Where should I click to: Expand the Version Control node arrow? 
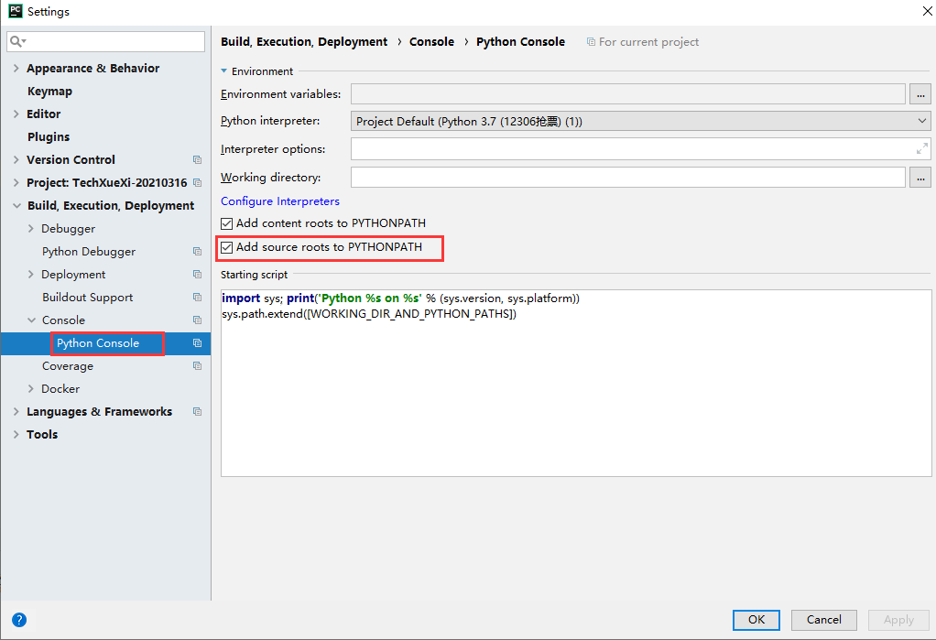[x=16, y=159]
